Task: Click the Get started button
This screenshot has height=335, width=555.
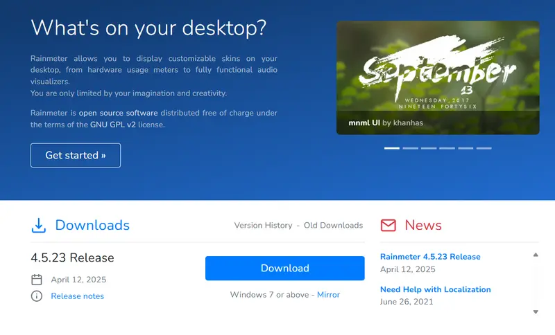Action: 76,155
